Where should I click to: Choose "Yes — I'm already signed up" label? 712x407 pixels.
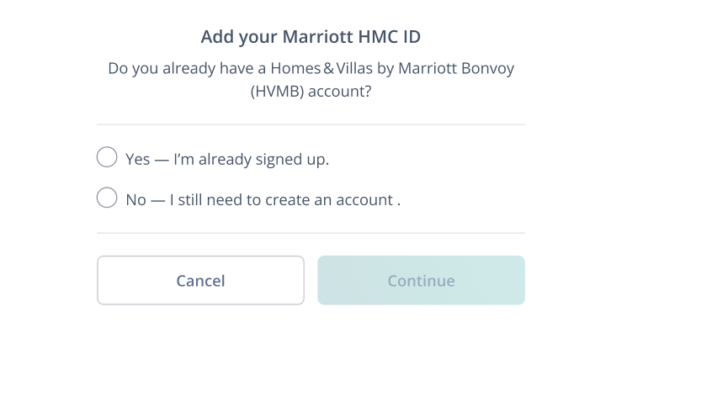point(227,159)
